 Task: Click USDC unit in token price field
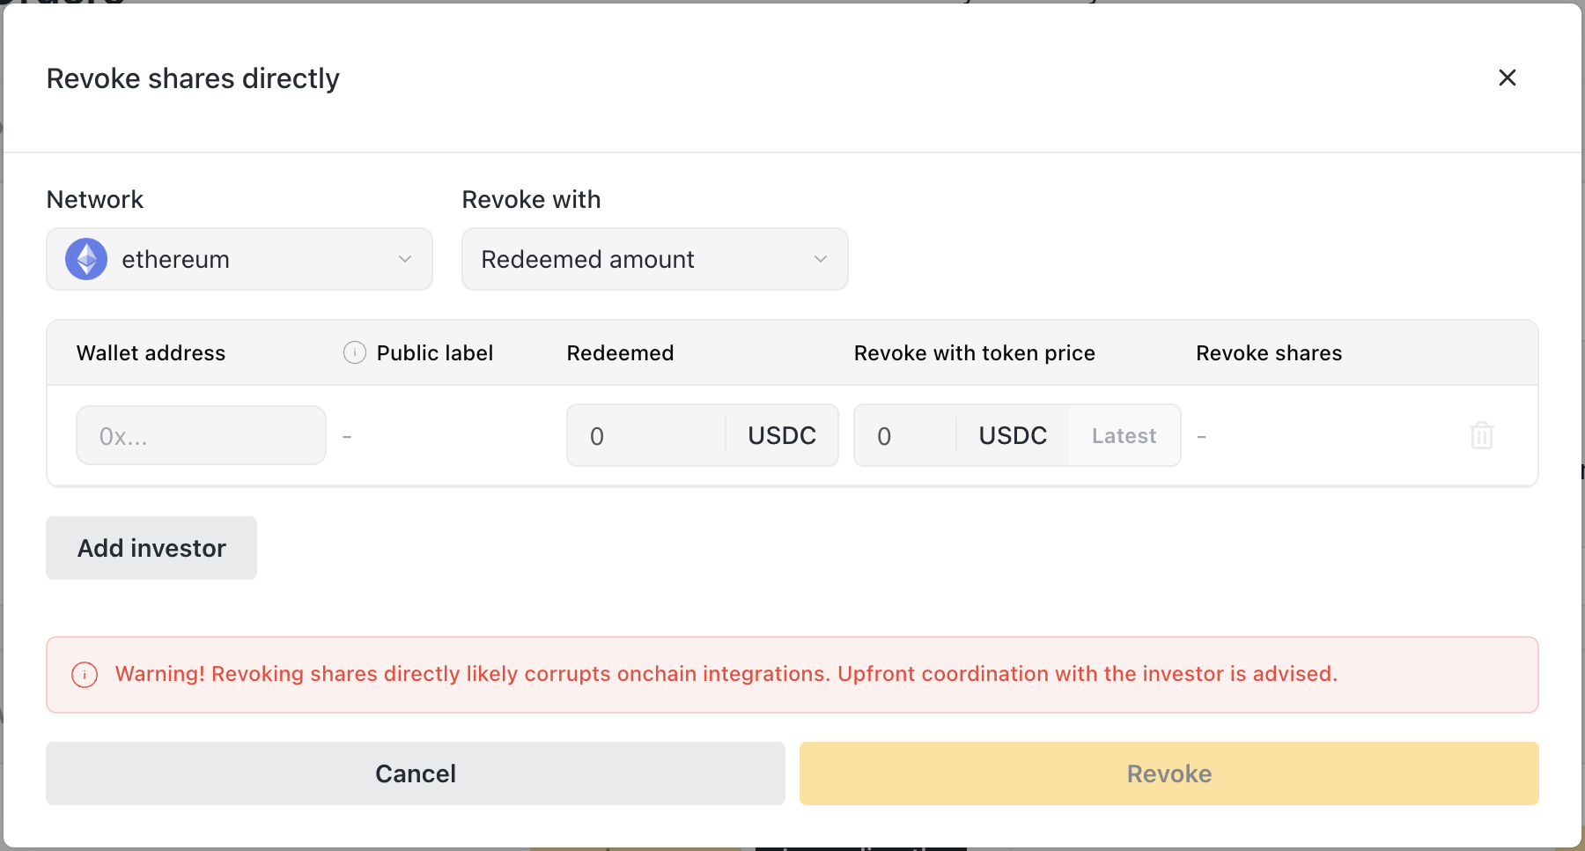(x=1013, y=435)
